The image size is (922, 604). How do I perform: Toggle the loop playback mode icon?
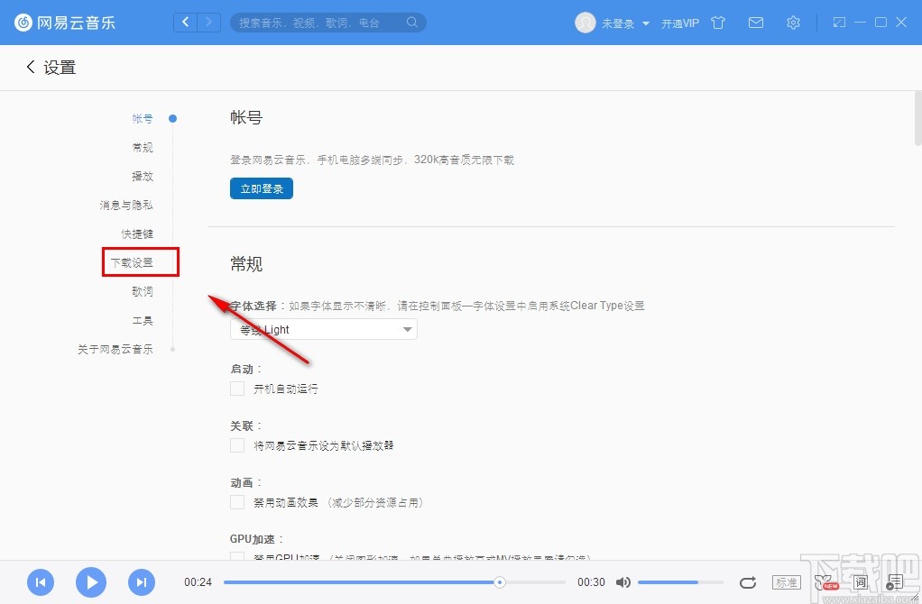747,582
